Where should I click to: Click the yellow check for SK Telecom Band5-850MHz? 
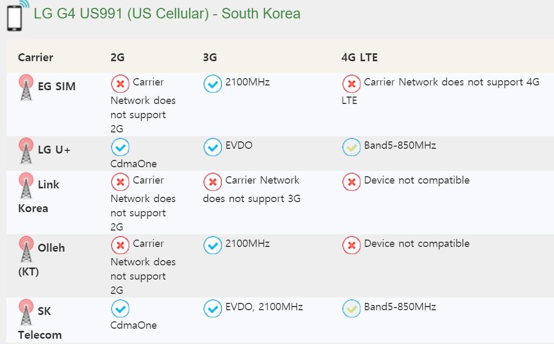[x=351, y=308]
